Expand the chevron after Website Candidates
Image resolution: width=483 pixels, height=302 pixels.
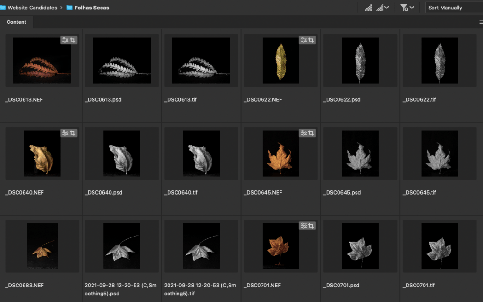(61, 8)
